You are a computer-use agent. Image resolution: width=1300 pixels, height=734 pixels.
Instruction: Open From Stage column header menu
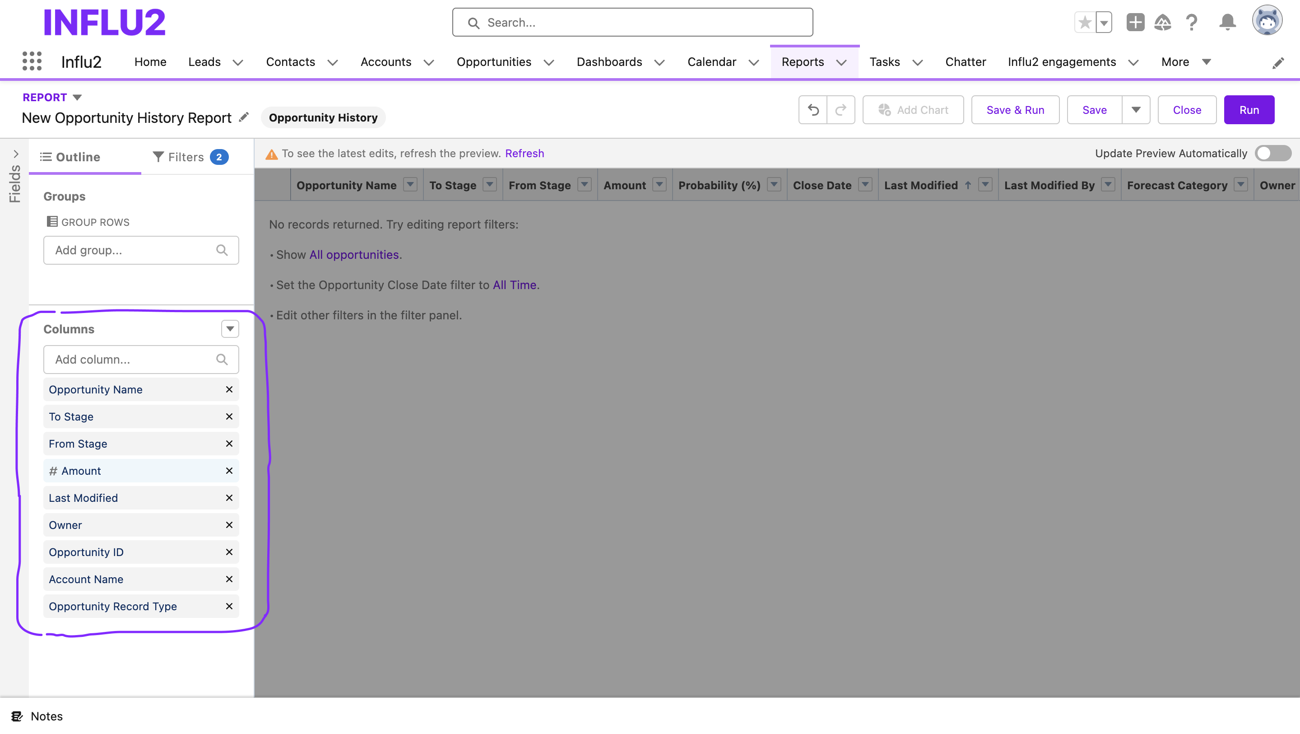coord(584,184)
